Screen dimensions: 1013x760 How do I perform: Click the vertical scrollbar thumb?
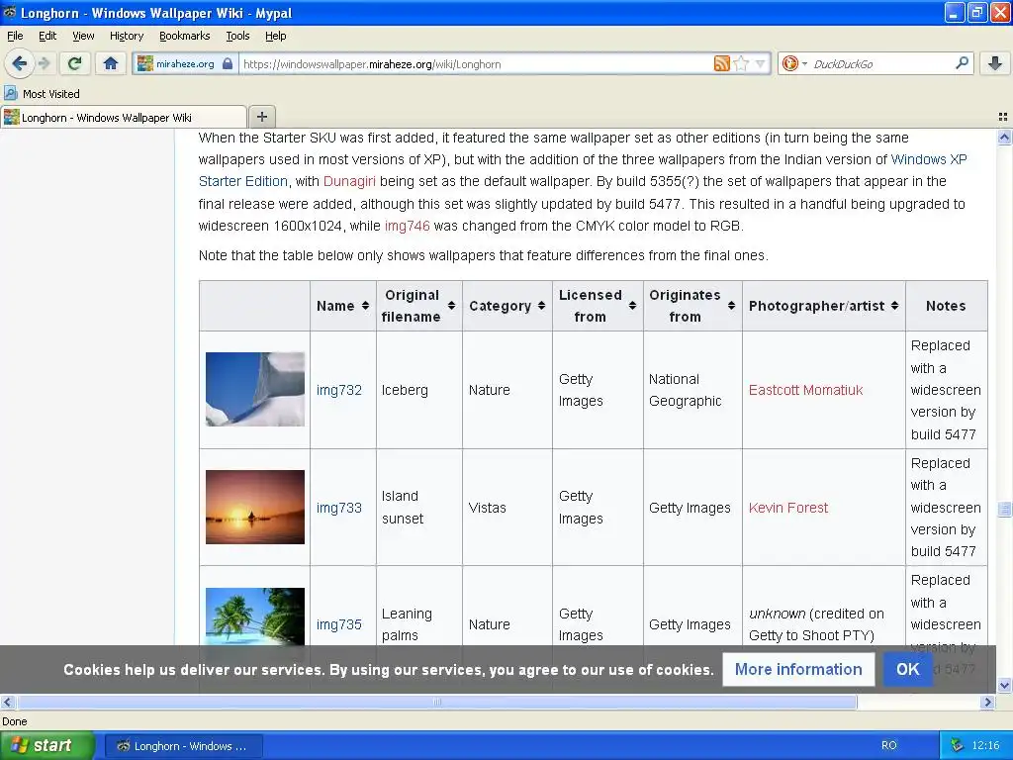coord(1004,510)
